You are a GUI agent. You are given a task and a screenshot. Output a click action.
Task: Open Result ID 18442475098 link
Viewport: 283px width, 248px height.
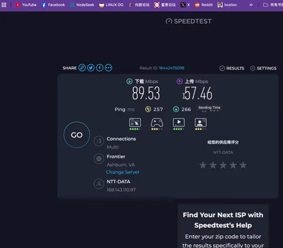pyautogui.click(x=171, y=68)
